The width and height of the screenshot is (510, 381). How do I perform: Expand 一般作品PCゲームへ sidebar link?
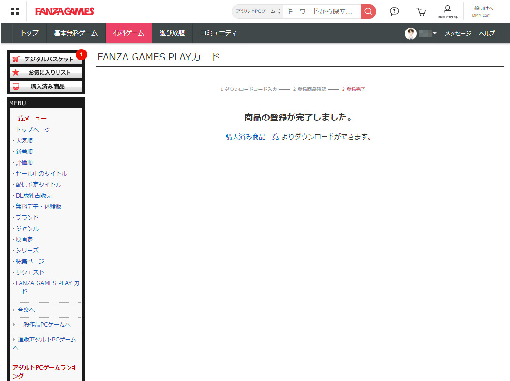44,325
